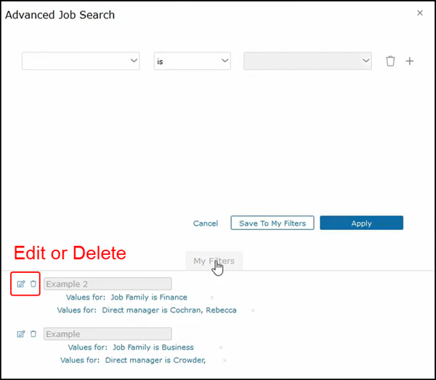Click the Cancel link
The width and height of the screenshot is (436, 380).
pyautogui.click(x=206, y=223)
